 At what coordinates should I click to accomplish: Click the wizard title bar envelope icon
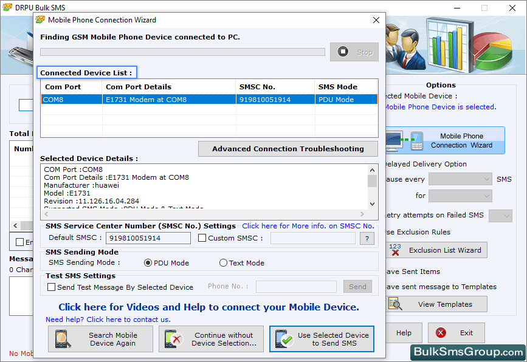(40, 20)
